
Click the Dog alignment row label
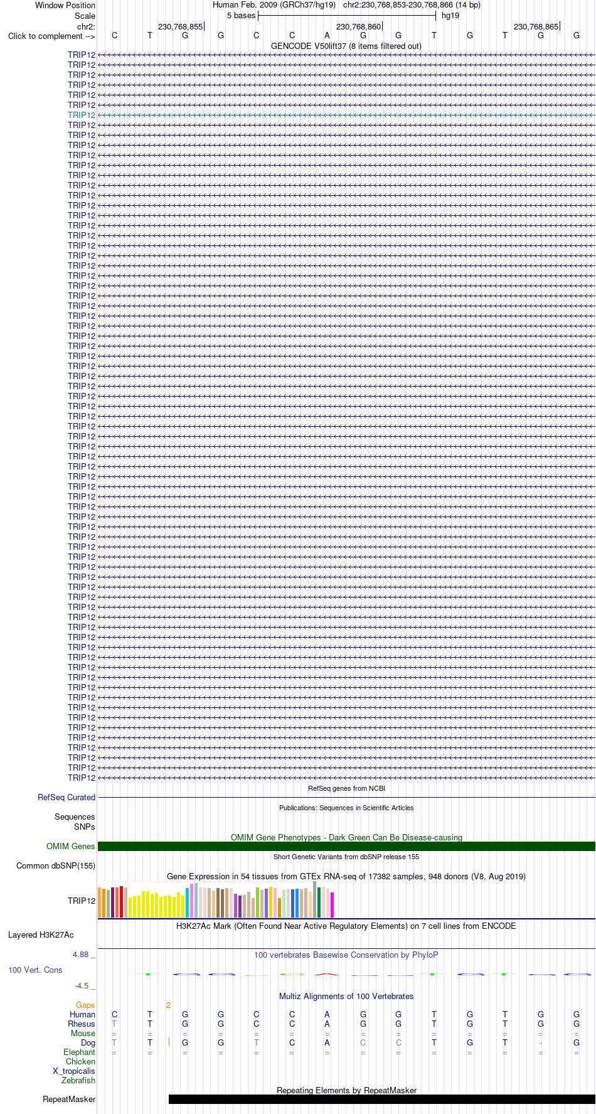(x=88, y=1043)
